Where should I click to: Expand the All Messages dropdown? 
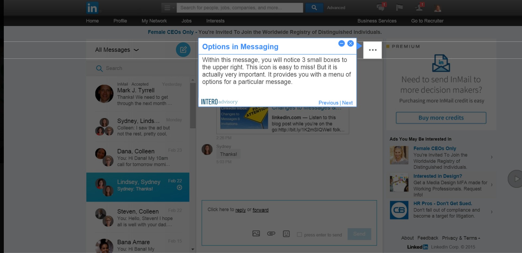pyautogui.click(x=117, y=50)
